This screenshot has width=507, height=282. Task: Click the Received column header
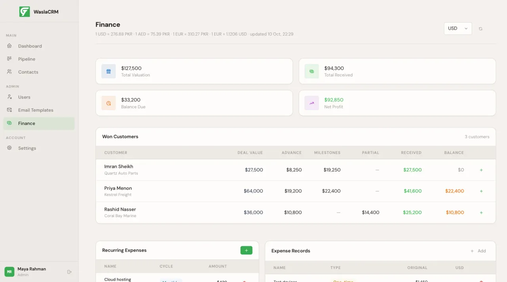click(x=411, y=152)
